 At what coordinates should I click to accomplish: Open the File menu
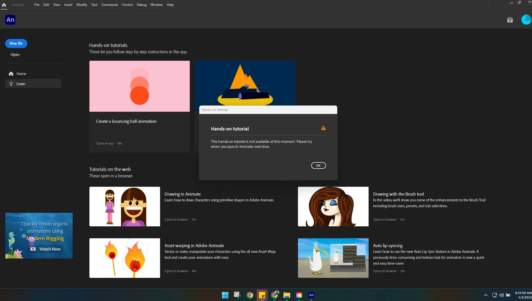[x=37, y=5]
